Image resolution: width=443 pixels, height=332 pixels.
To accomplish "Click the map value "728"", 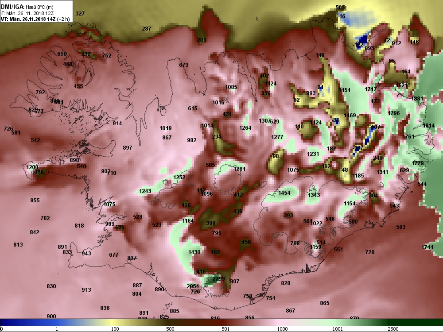I will [370, 252].
